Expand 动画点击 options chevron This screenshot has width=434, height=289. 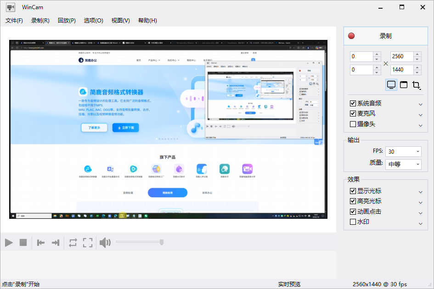tap(420, 213)
